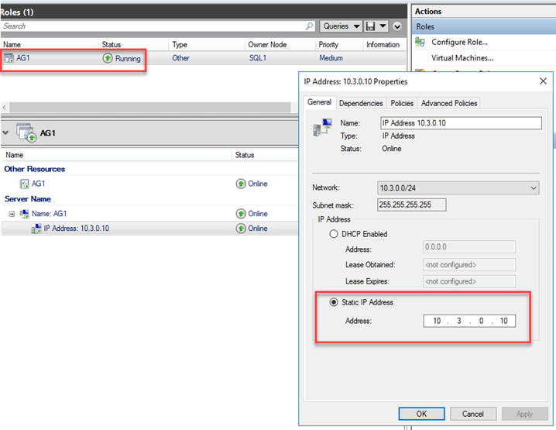The height and width of the screenshot is (430, 556).
Task: Click the large AG1 role header icon
Action: 26,132
